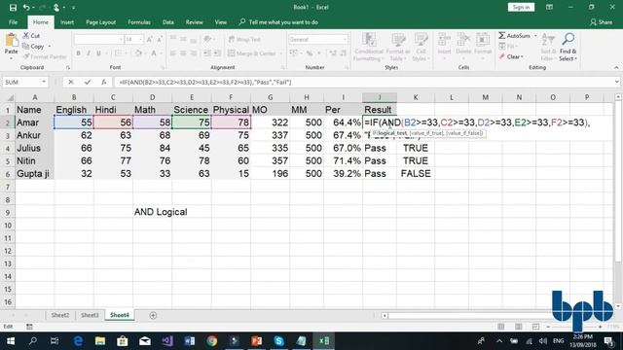Expand the formula bar

click(616, 82)
